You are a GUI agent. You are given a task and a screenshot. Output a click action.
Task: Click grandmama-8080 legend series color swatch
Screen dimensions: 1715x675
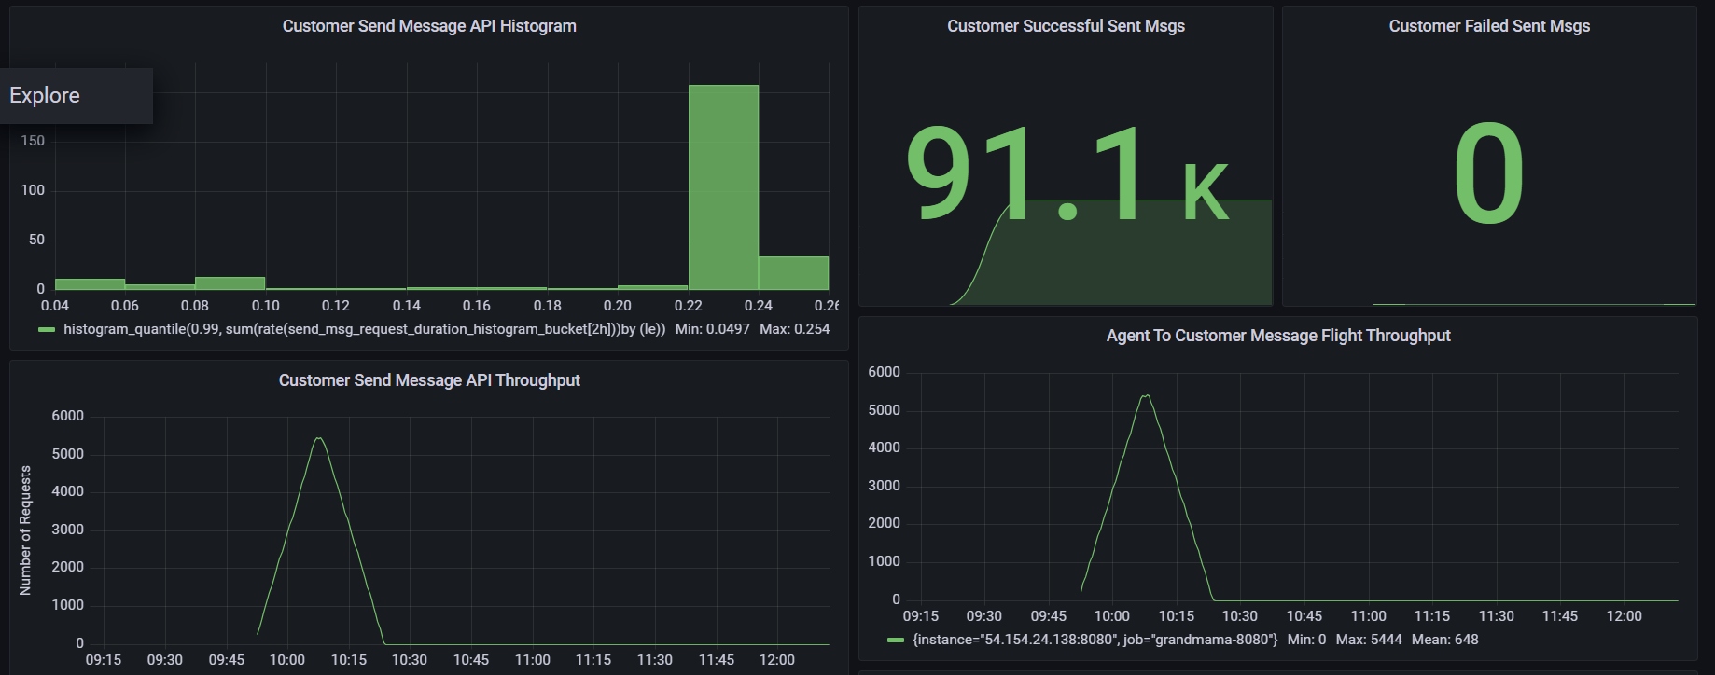point(896,640)
